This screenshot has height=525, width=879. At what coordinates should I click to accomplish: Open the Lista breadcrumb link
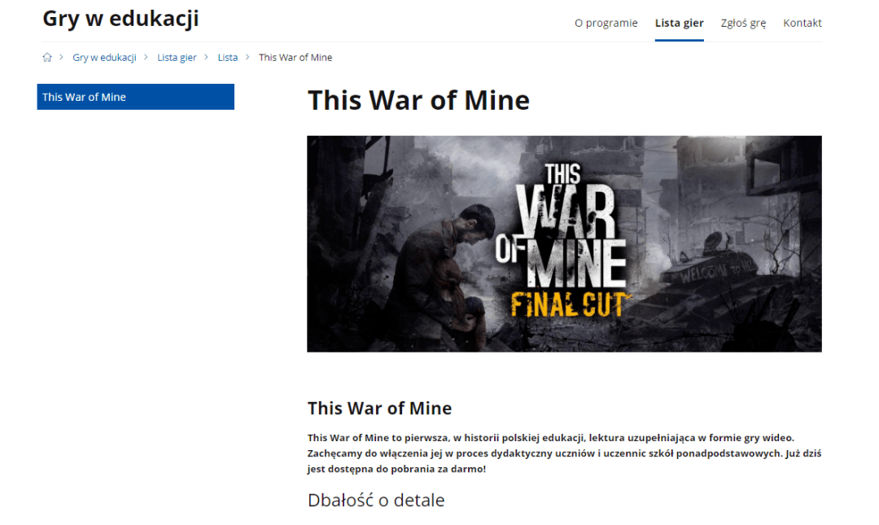pyautogui.click(x=228, y=57)
